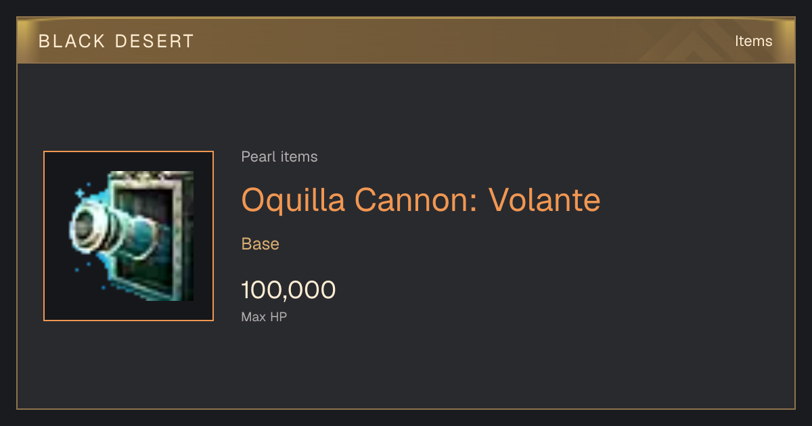Click the Max HP stat label
Viewport: 812px width, 426px height.
tap(264, 316)
